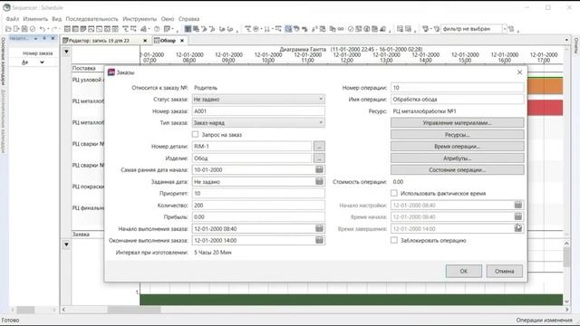580x326 pixels.
Task: Open calendar icon for Время начала
Action: [517, 216]
